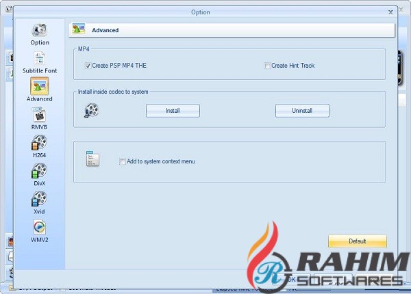Open the WMV2 encoder settings

pyautogui.click(x=39, y=231)
